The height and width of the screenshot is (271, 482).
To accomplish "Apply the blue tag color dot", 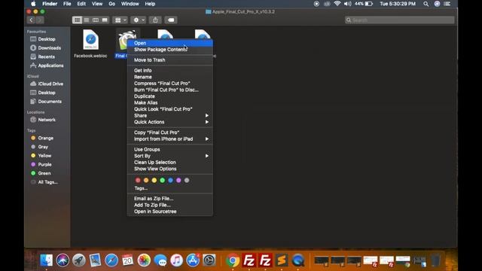I will click(x=171, y=181).
